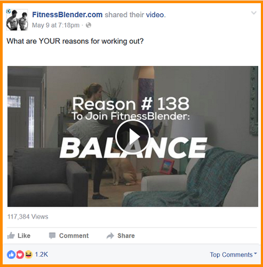Click the Like button label
The height and width of the screenshot is (267, 263).
click(24, 236)
